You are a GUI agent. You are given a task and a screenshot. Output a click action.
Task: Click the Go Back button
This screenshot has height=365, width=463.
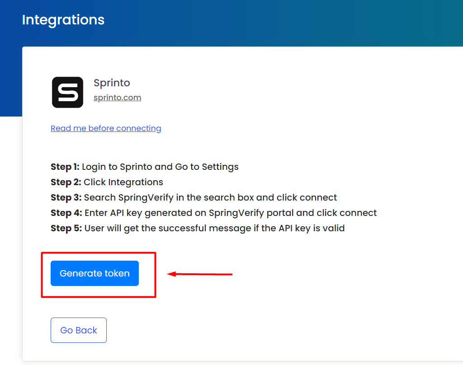click(x=79, y=330)
